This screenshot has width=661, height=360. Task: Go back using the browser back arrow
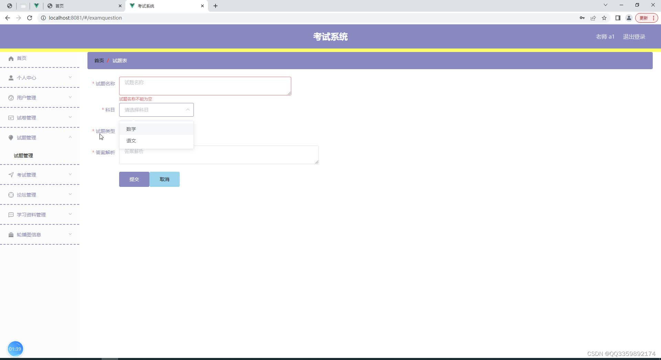pos(8,18)
